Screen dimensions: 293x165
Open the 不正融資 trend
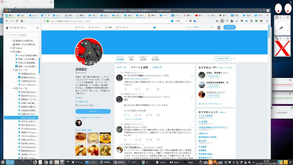pos(202,147)
